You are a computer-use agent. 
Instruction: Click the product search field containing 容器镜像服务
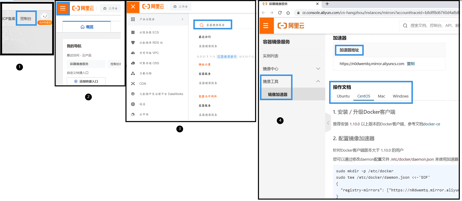click(213, 25)
